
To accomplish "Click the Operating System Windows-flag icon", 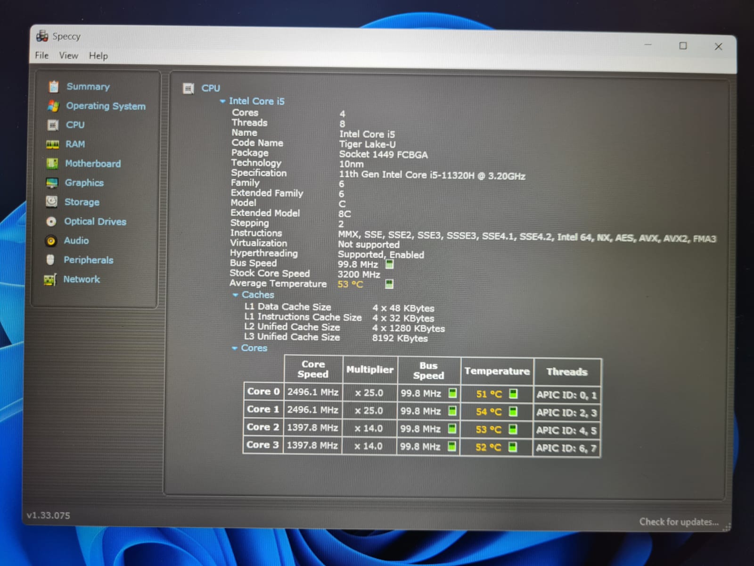I will click(53, 106).
